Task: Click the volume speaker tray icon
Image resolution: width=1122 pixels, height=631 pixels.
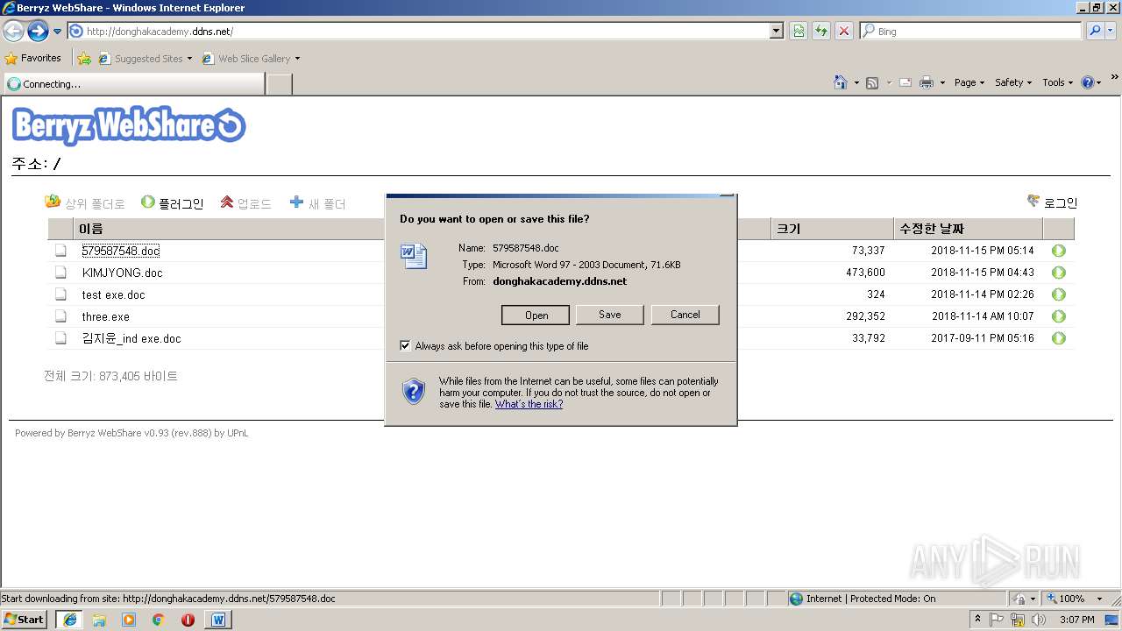Action: tap(1039, 620)
